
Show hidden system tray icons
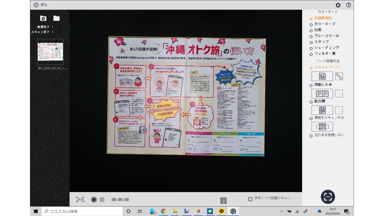click(x=282, y=211)
